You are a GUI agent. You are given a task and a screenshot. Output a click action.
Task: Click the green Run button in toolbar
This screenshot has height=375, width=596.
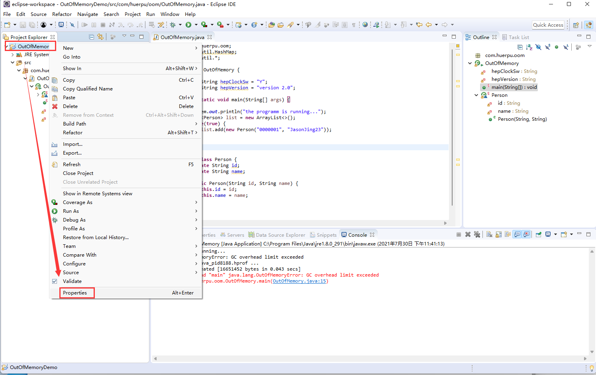tap(188, 25)
